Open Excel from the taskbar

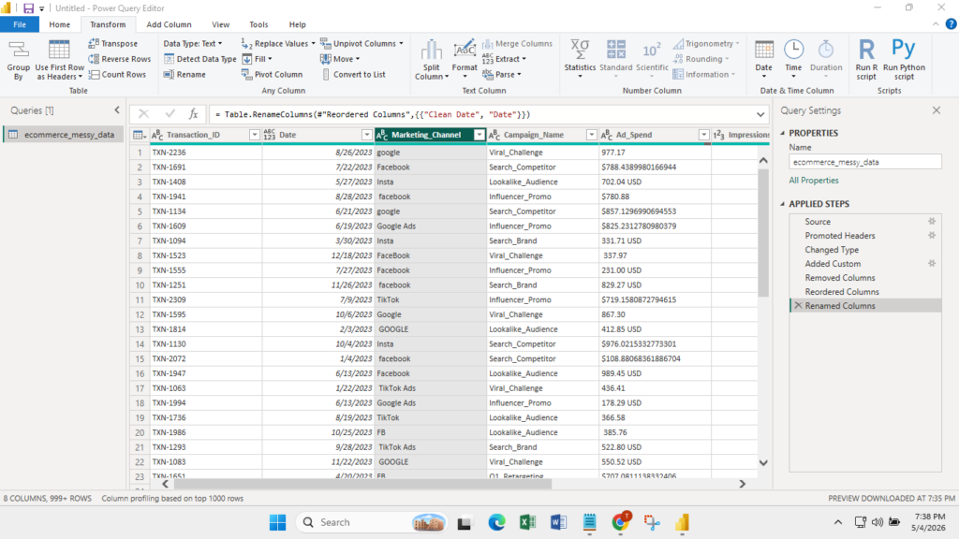(527, 522)
